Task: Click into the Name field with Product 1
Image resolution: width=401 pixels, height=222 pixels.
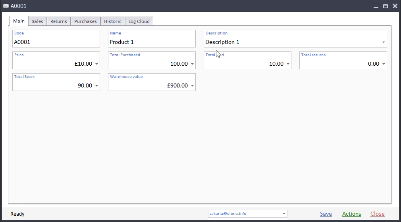Action: click(x=151, y=42)
